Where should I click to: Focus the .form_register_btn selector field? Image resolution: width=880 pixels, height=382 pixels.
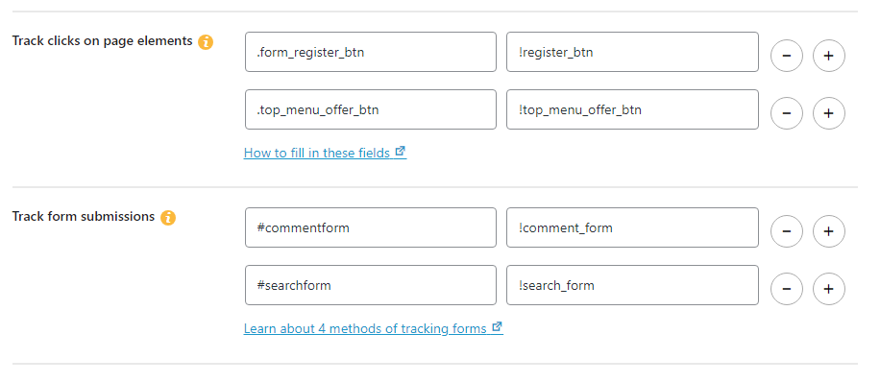pos(371,52)
